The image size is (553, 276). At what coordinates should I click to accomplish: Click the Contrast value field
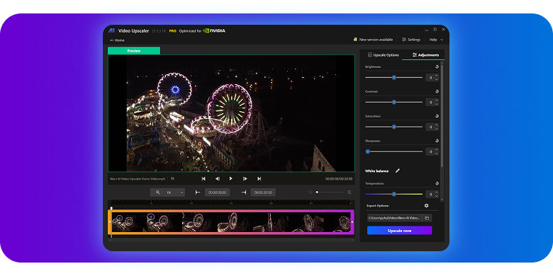432,102
